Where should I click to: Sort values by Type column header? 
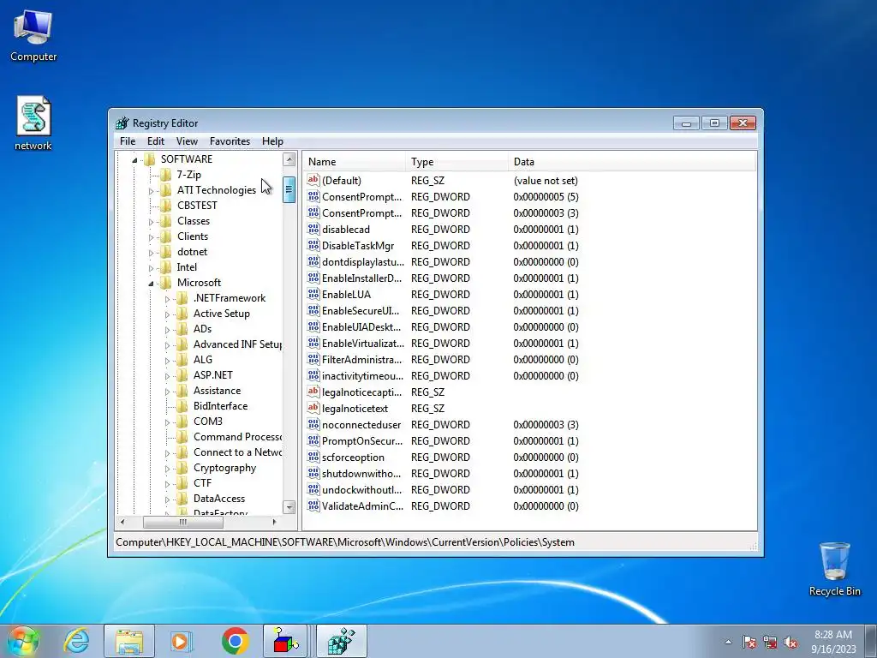coord(457,162)
